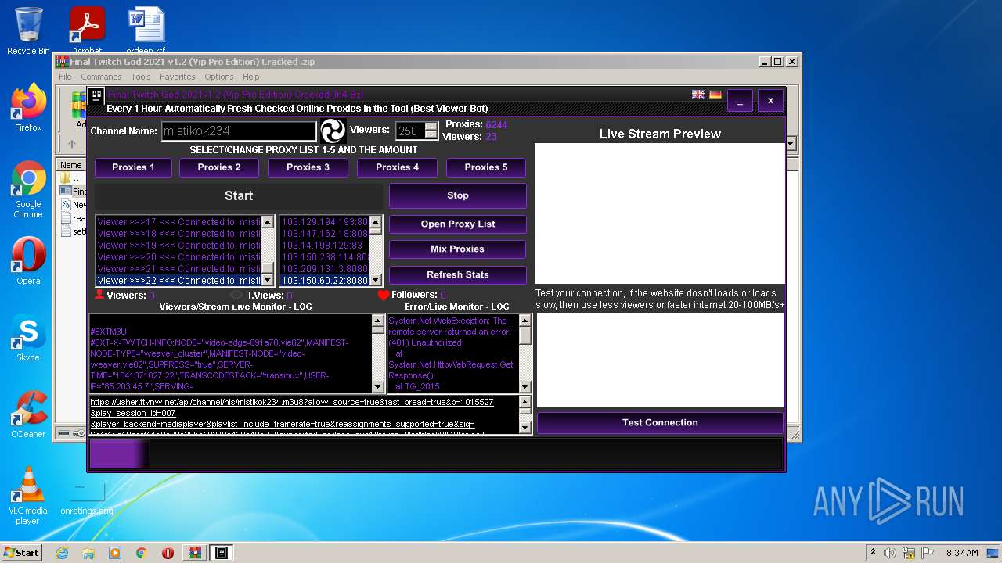Increase Viewers count with up arrow

(x=431, y=127)
